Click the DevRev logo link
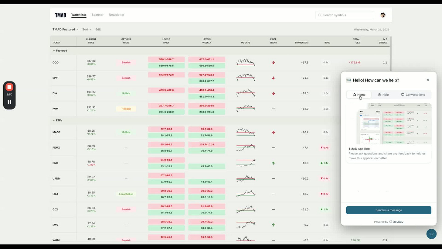 click(396, 222)
